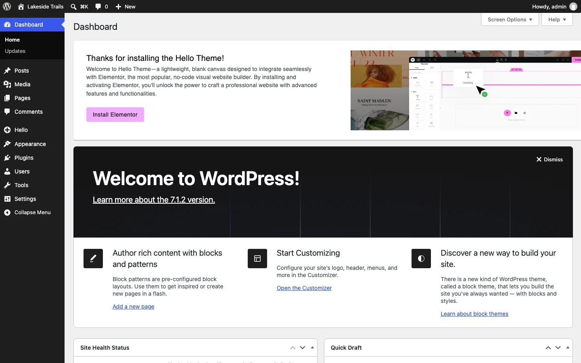Click the admin avatar icon
The image size is (581, 363).
coord(573,6)
